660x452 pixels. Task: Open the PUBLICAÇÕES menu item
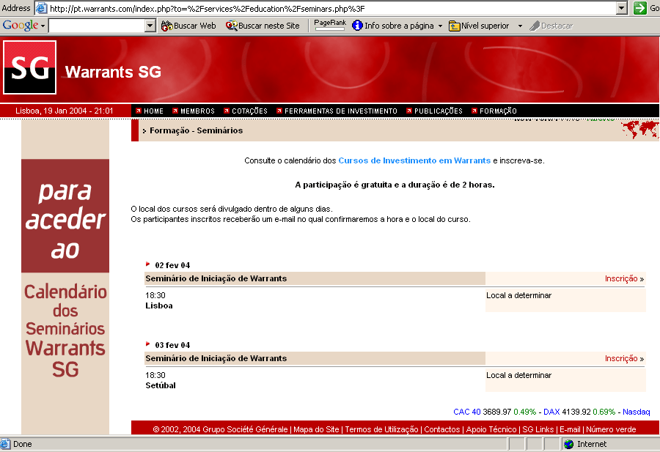(x=434, y=111)
